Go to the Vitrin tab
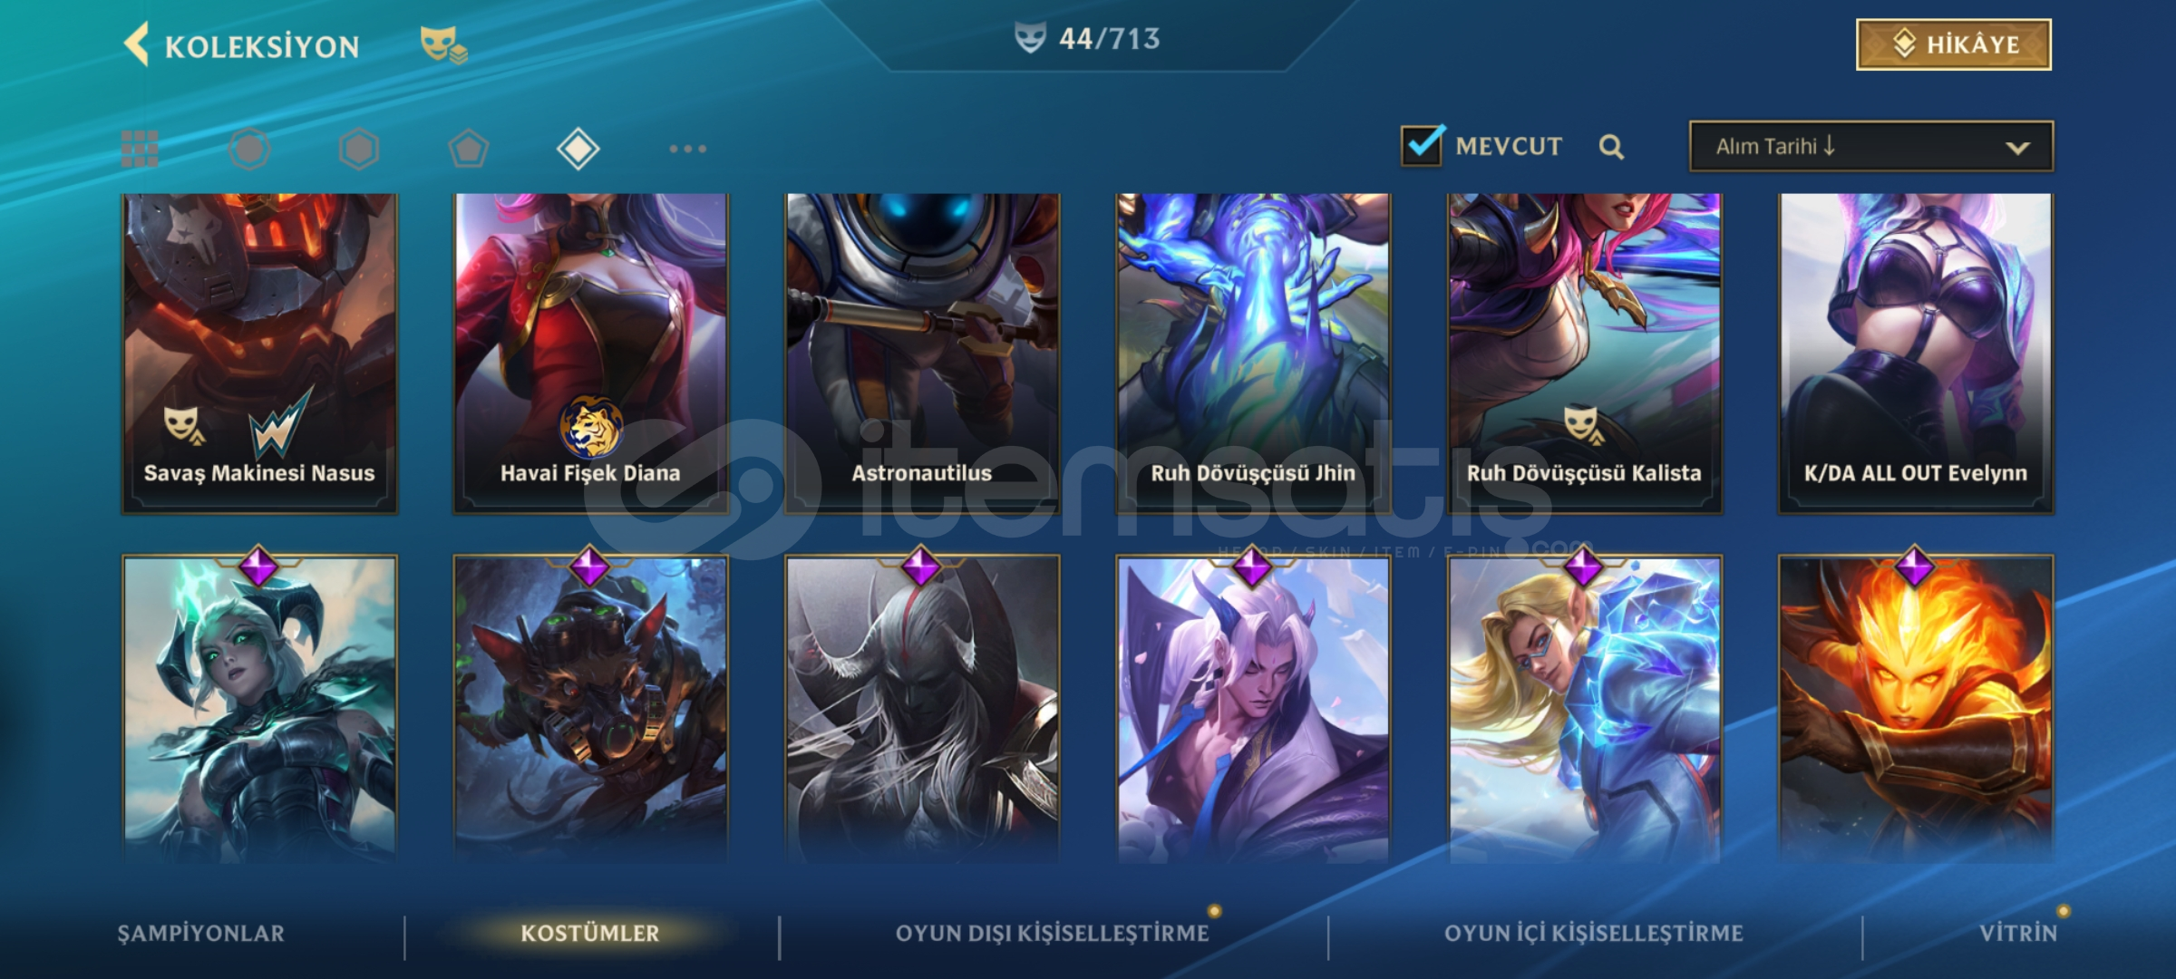 point(2018,934)
